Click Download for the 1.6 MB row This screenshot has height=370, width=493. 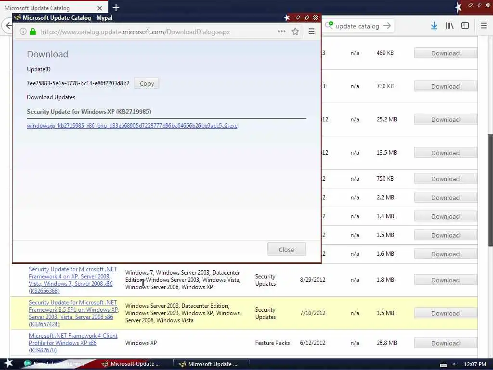445,254
